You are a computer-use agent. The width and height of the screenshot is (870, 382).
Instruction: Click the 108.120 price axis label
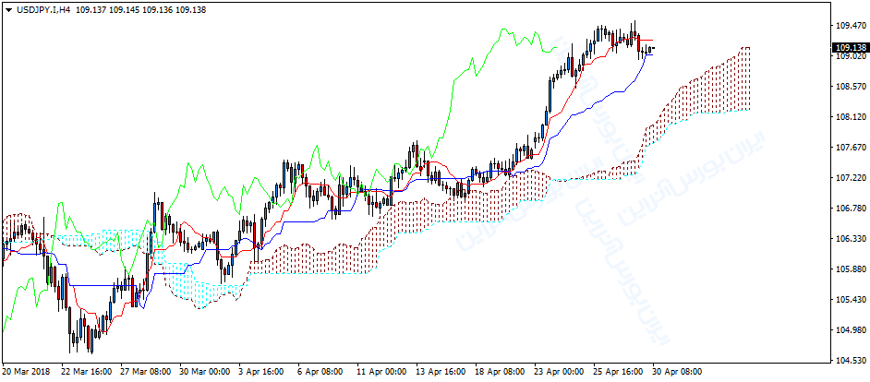pyautogui.click(x=850, y=117)
